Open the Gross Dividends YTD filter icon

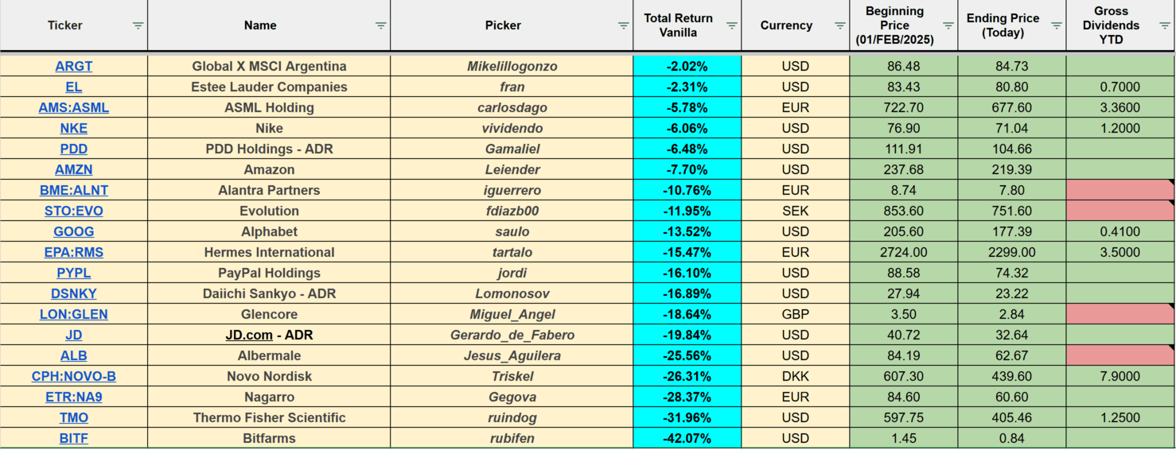(x=1165, y=25)
